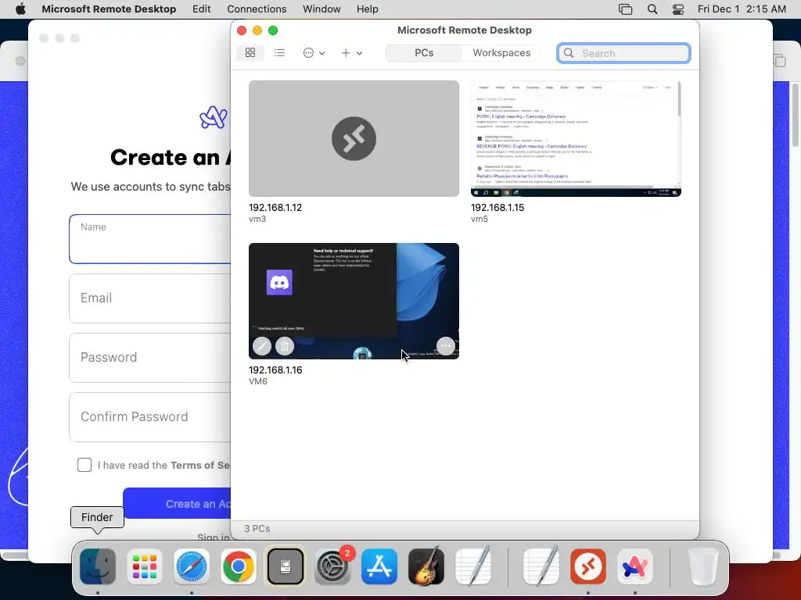Select the 192.168.1.15 label text
801x600 pixels.
497,208
